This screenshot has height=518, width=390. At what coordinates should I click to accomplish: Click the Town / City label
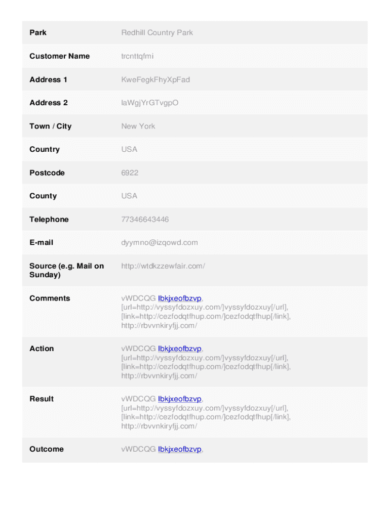51,126
